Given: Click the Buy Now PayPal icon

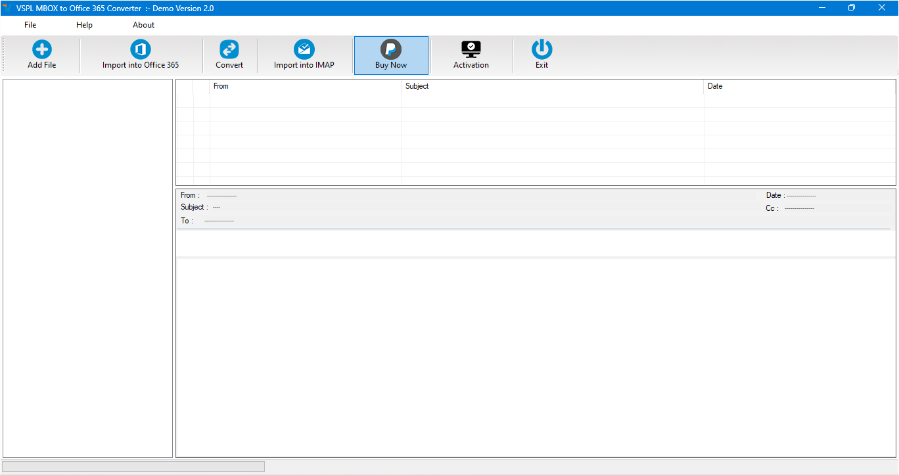Looking at the screenshot, I should coord(391,49).
